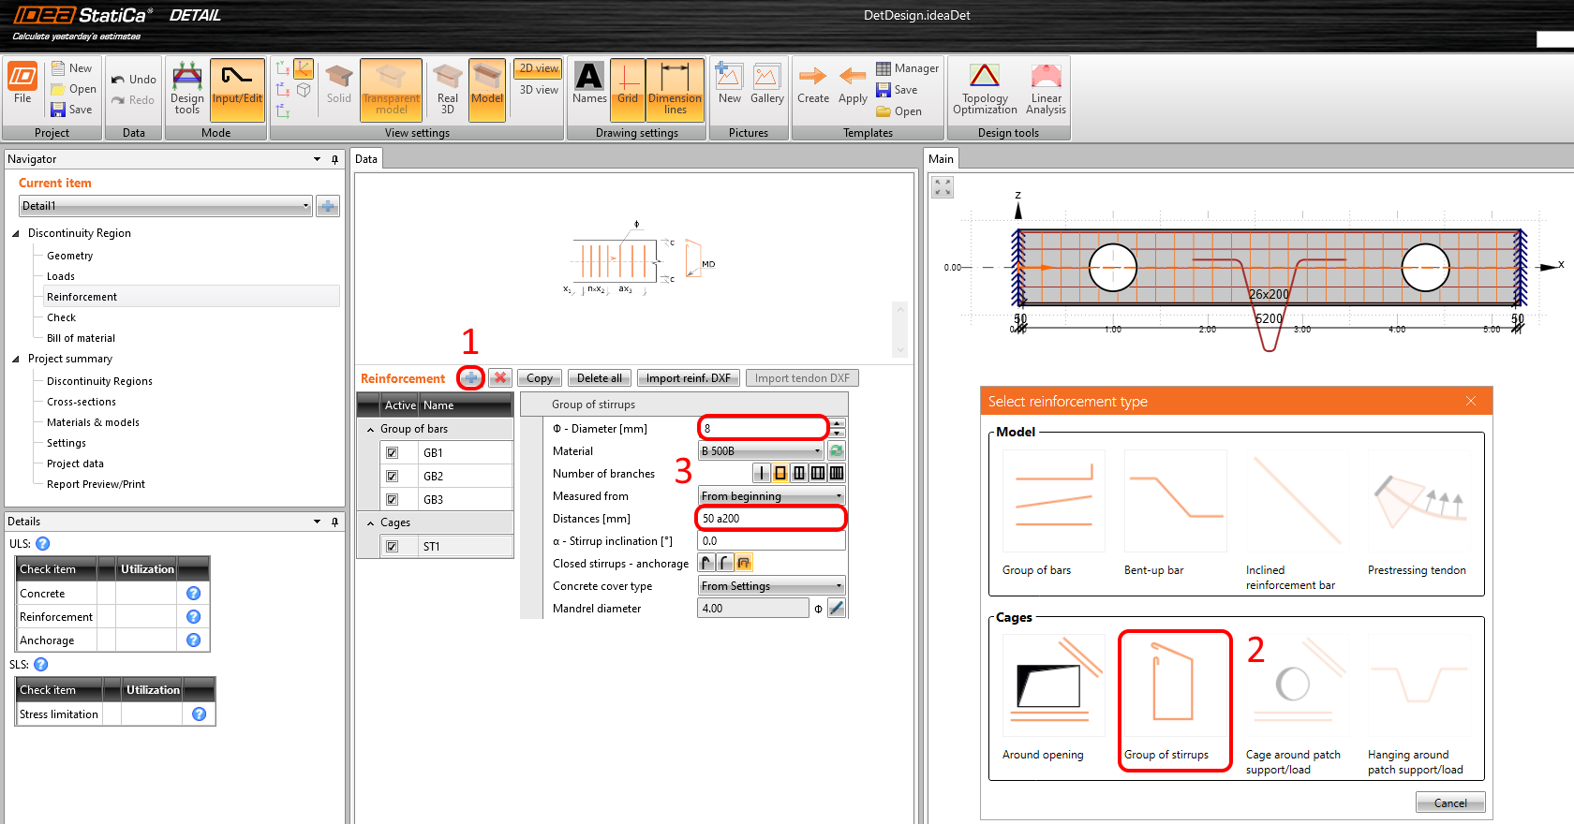The image size is (1574, 824).
Task: Click the Import reinf. DXF button
Action: [688, 378]
